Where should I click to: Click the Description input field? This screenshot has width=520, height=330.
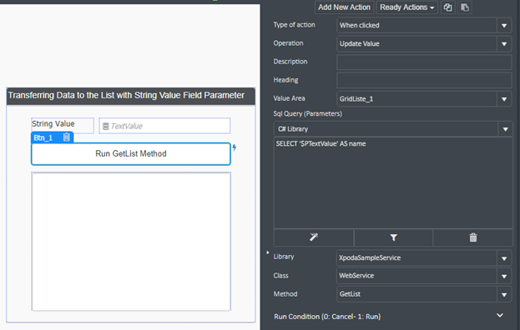424,62
